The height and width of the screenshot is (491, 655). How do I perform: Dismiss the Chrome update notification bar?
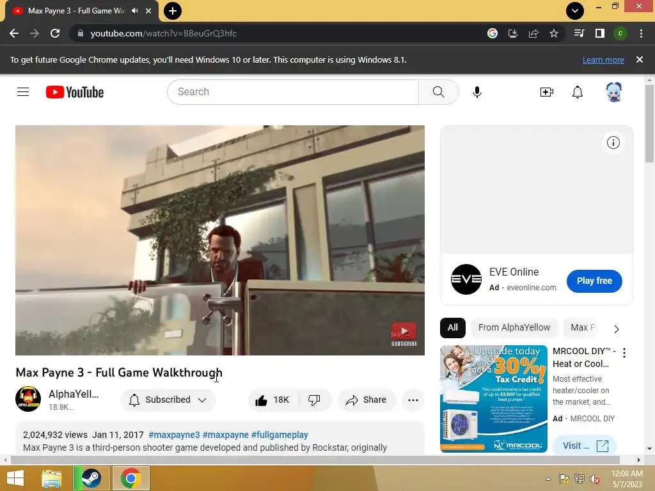pos(639,59)
